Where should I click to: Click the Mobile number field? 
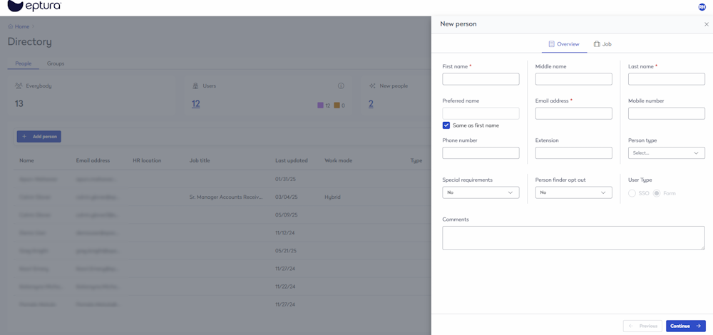coord(666,113)
